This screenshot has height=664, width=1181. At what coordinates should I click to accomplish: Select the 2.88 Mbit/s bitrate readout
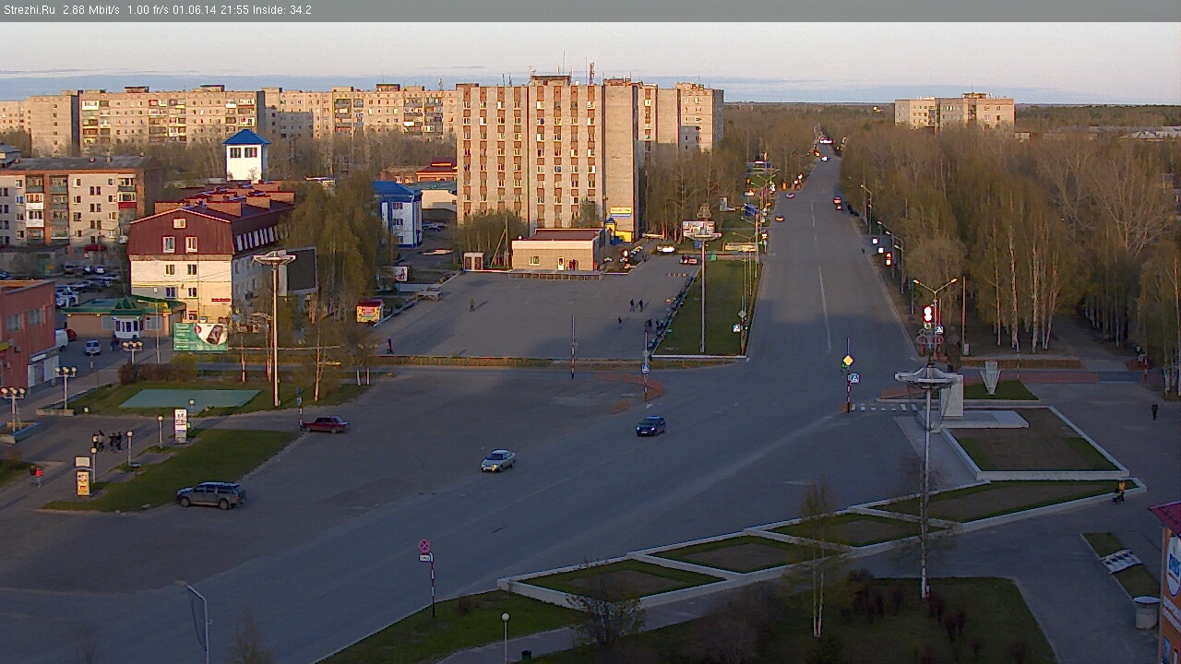point(90,10)
